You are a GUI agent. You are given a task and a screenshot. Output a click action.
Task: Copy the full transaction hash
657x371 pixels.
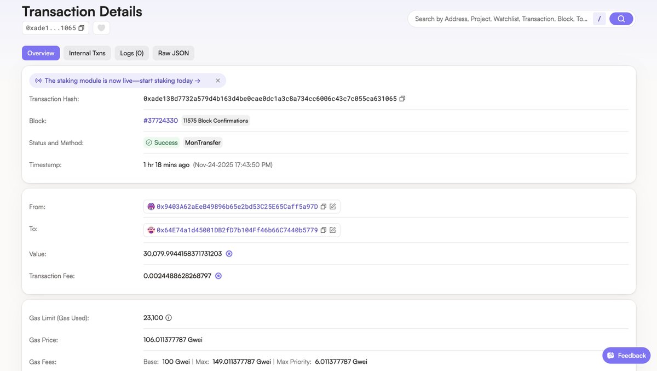tap(402, 99)
